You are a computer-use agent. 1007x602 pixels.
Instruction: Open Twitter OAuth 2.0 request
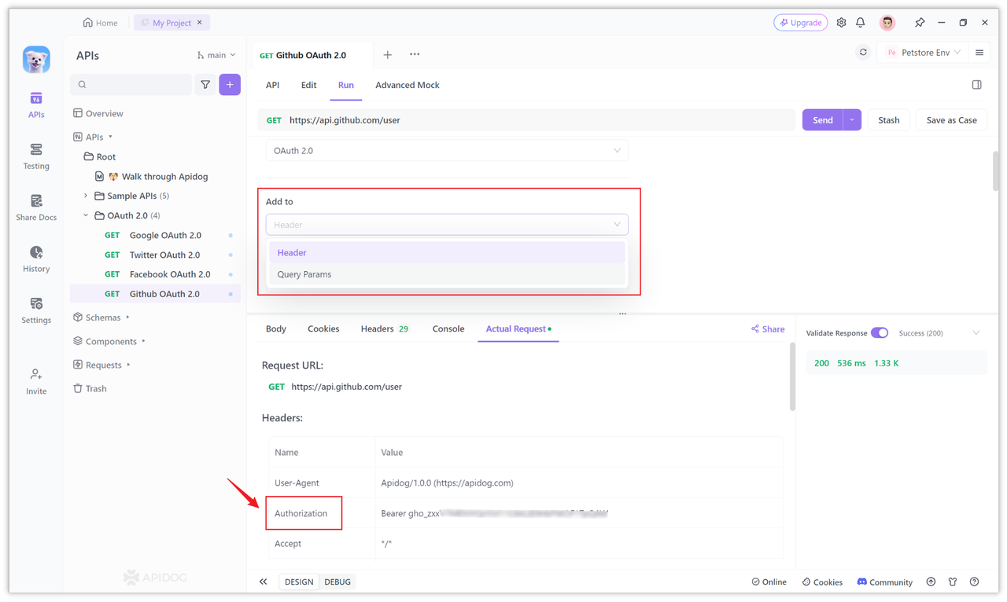(156, 255)
